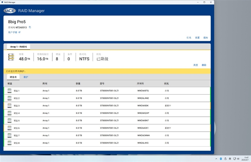Screen dimensions: 251x162
Task: Select serial number WWZAKQHP
Action: pyautogui.click(x=143, y=113)
